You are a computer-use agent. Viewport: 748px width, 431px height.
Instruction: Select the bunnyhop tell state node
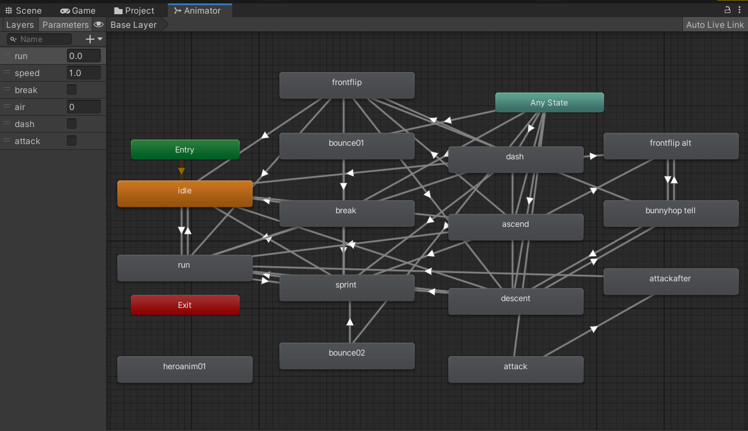click(x=671, y=213)
